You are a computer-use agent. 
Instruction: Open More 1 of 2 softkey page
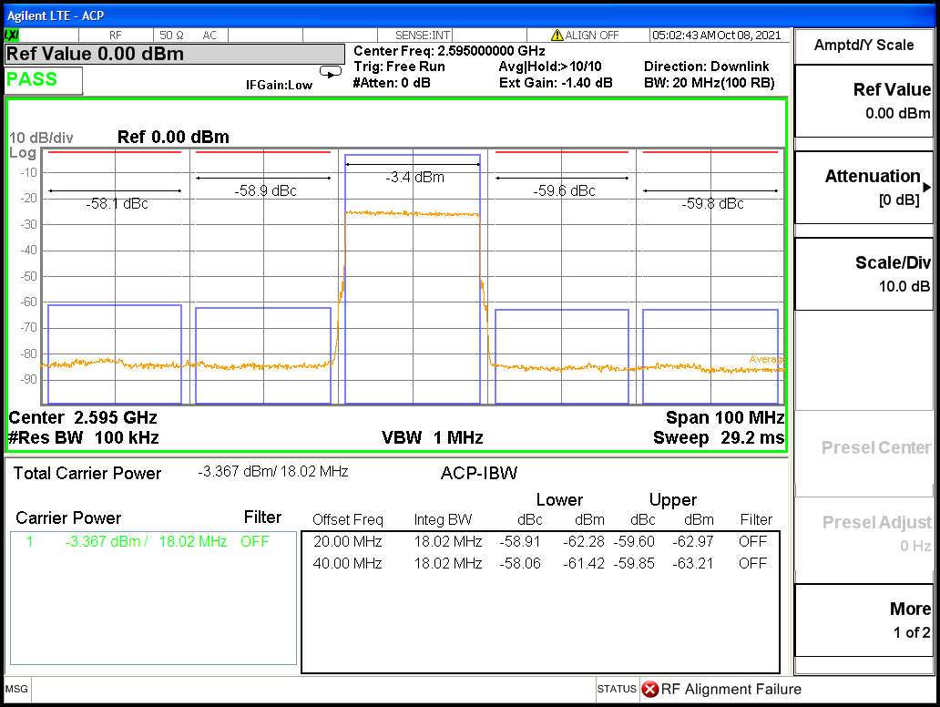pos(863,620)
